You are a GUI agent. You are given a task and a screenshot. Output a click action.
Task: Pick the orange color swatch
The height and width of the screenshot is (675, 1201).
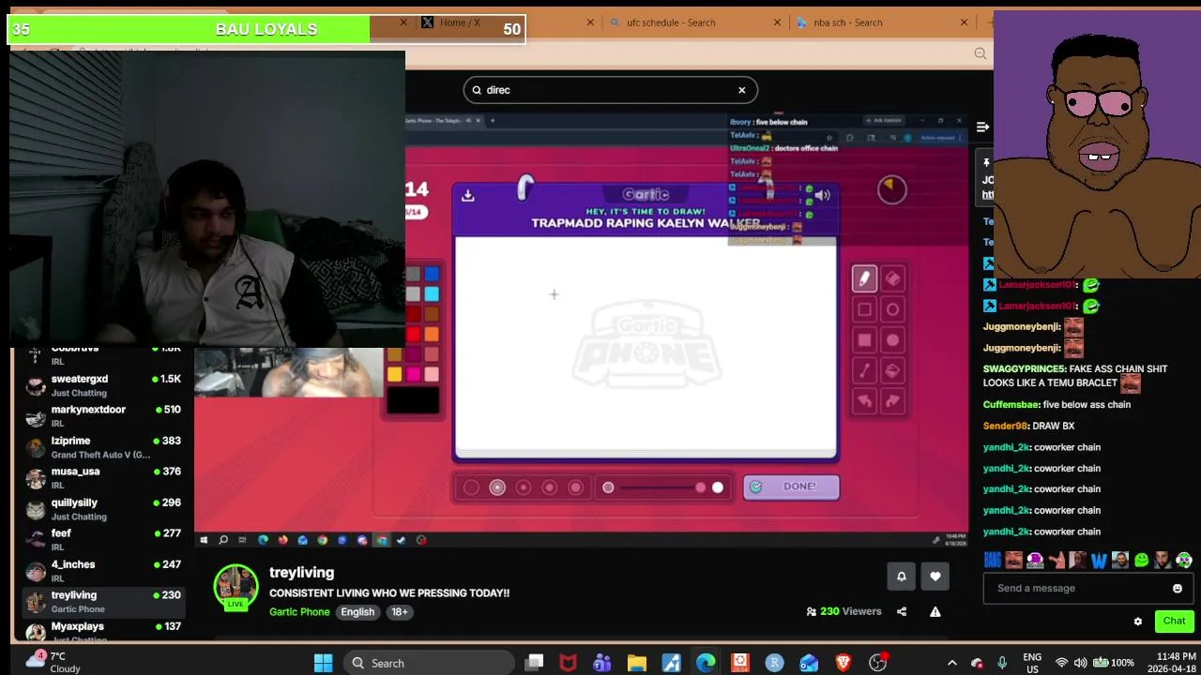432,334
